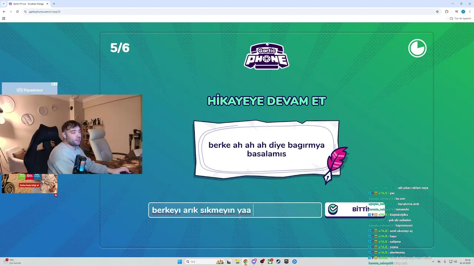Select the Gartic Phone browser tab
The height and width of the screenshot is (266, 474).
coord(29,4)
